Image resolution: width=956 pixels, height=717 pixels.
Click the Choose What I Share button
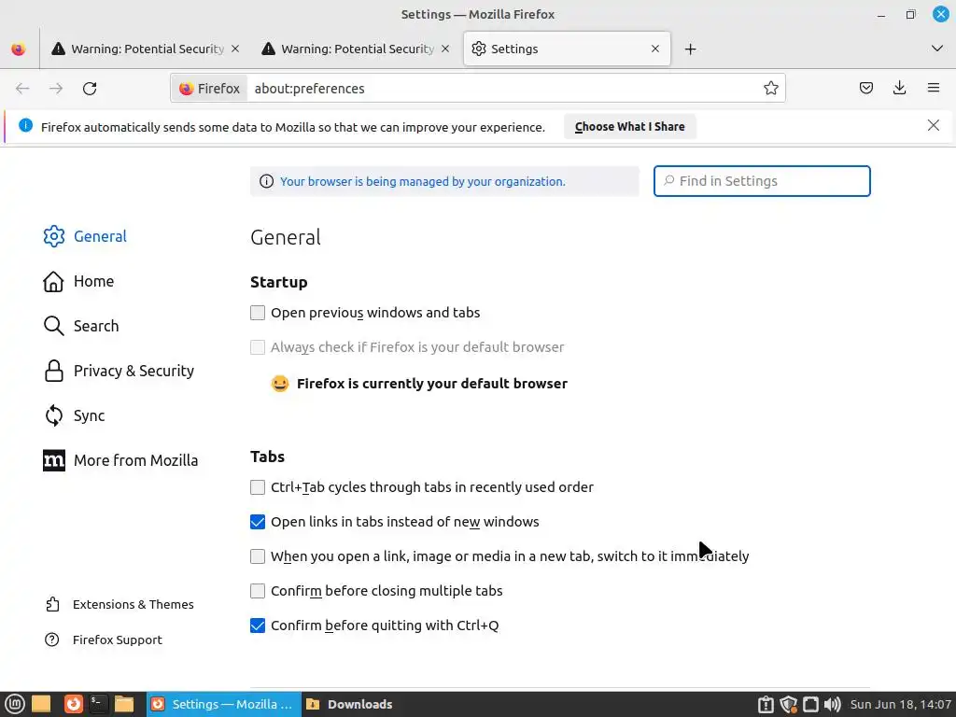[x=629, y=127]
